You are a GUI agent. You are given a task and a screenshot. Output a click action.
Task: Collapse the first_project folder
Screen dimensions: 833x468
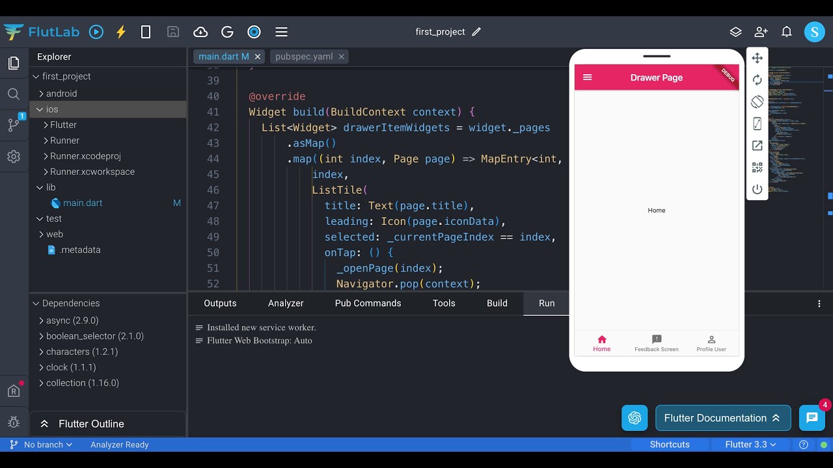click(36, 77)
